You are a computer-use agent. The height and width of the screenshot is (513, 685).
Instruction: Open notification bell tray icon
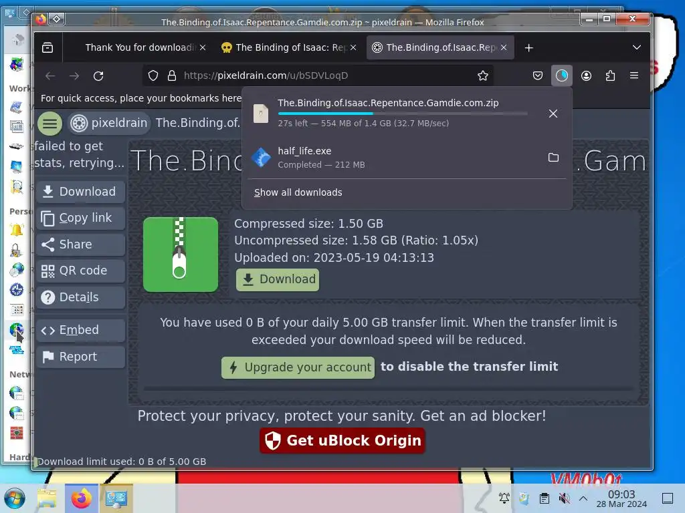pos(504,498)
